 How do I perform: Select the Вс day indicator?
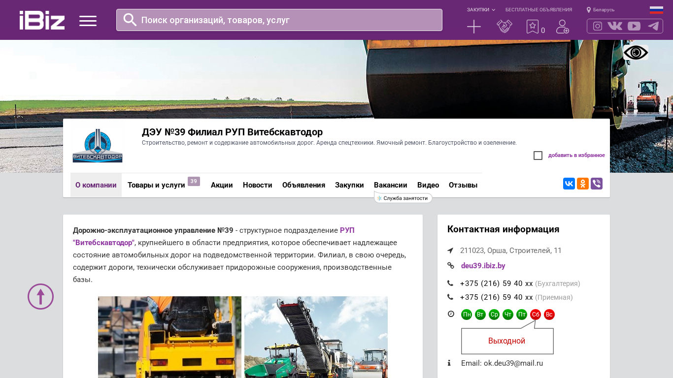549,315
